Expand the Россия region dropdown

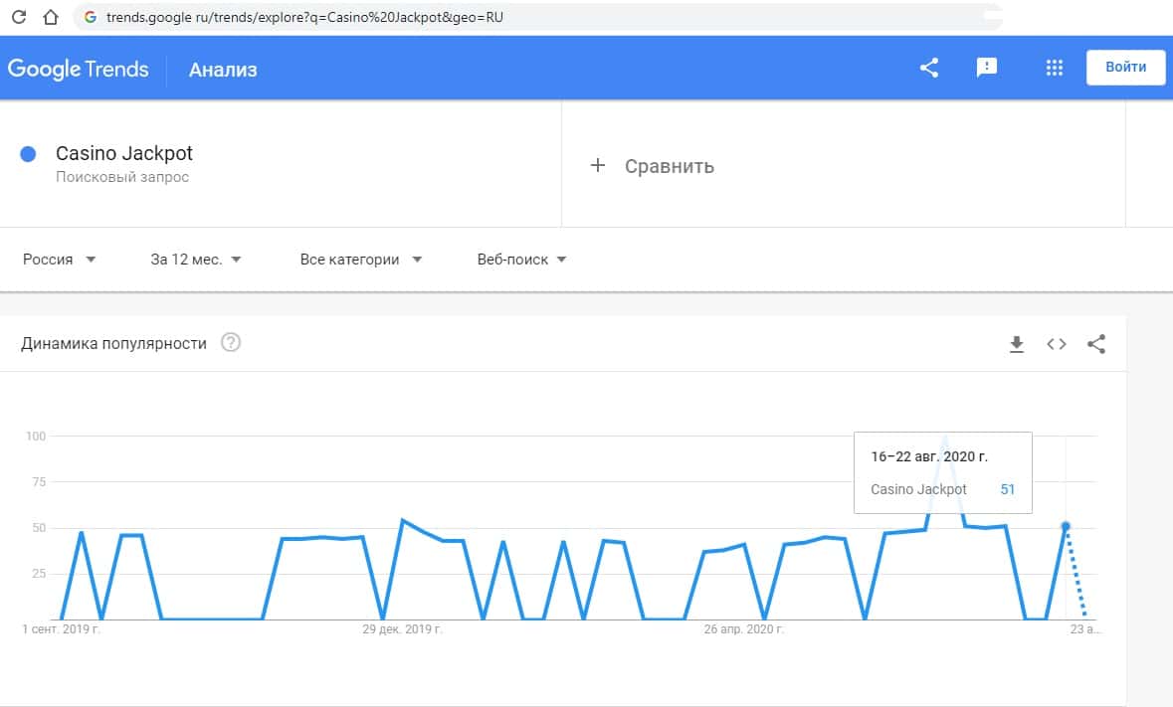point(60,260)
